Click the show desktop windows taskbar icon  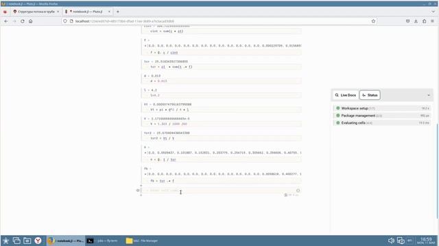click(16, 241)
